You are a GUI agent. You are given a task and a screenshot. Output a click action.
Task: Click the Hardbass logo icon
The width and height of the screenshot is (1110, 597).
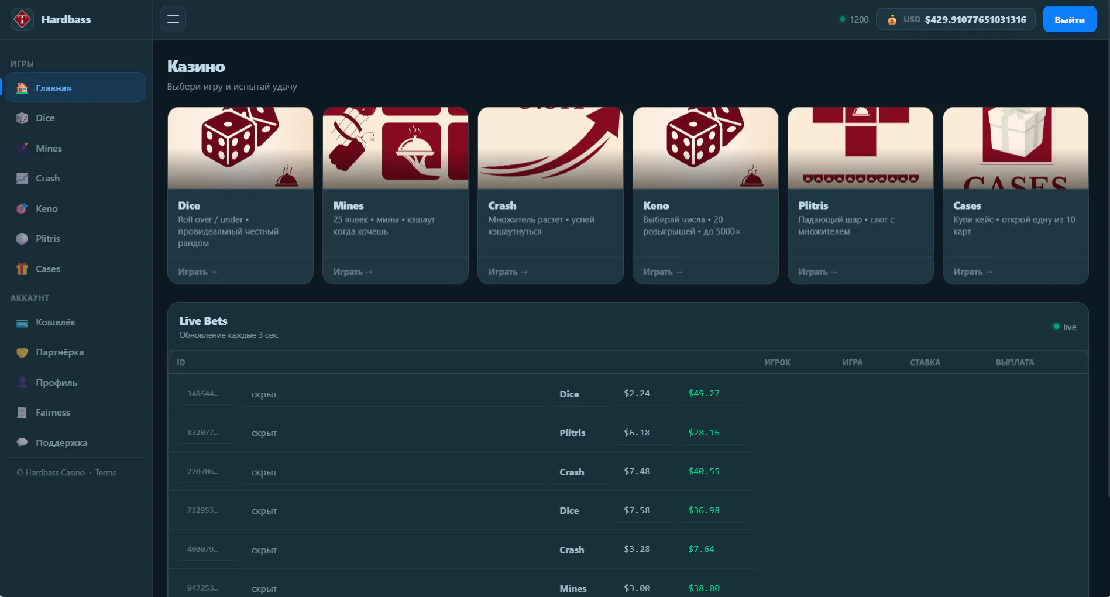22,19
